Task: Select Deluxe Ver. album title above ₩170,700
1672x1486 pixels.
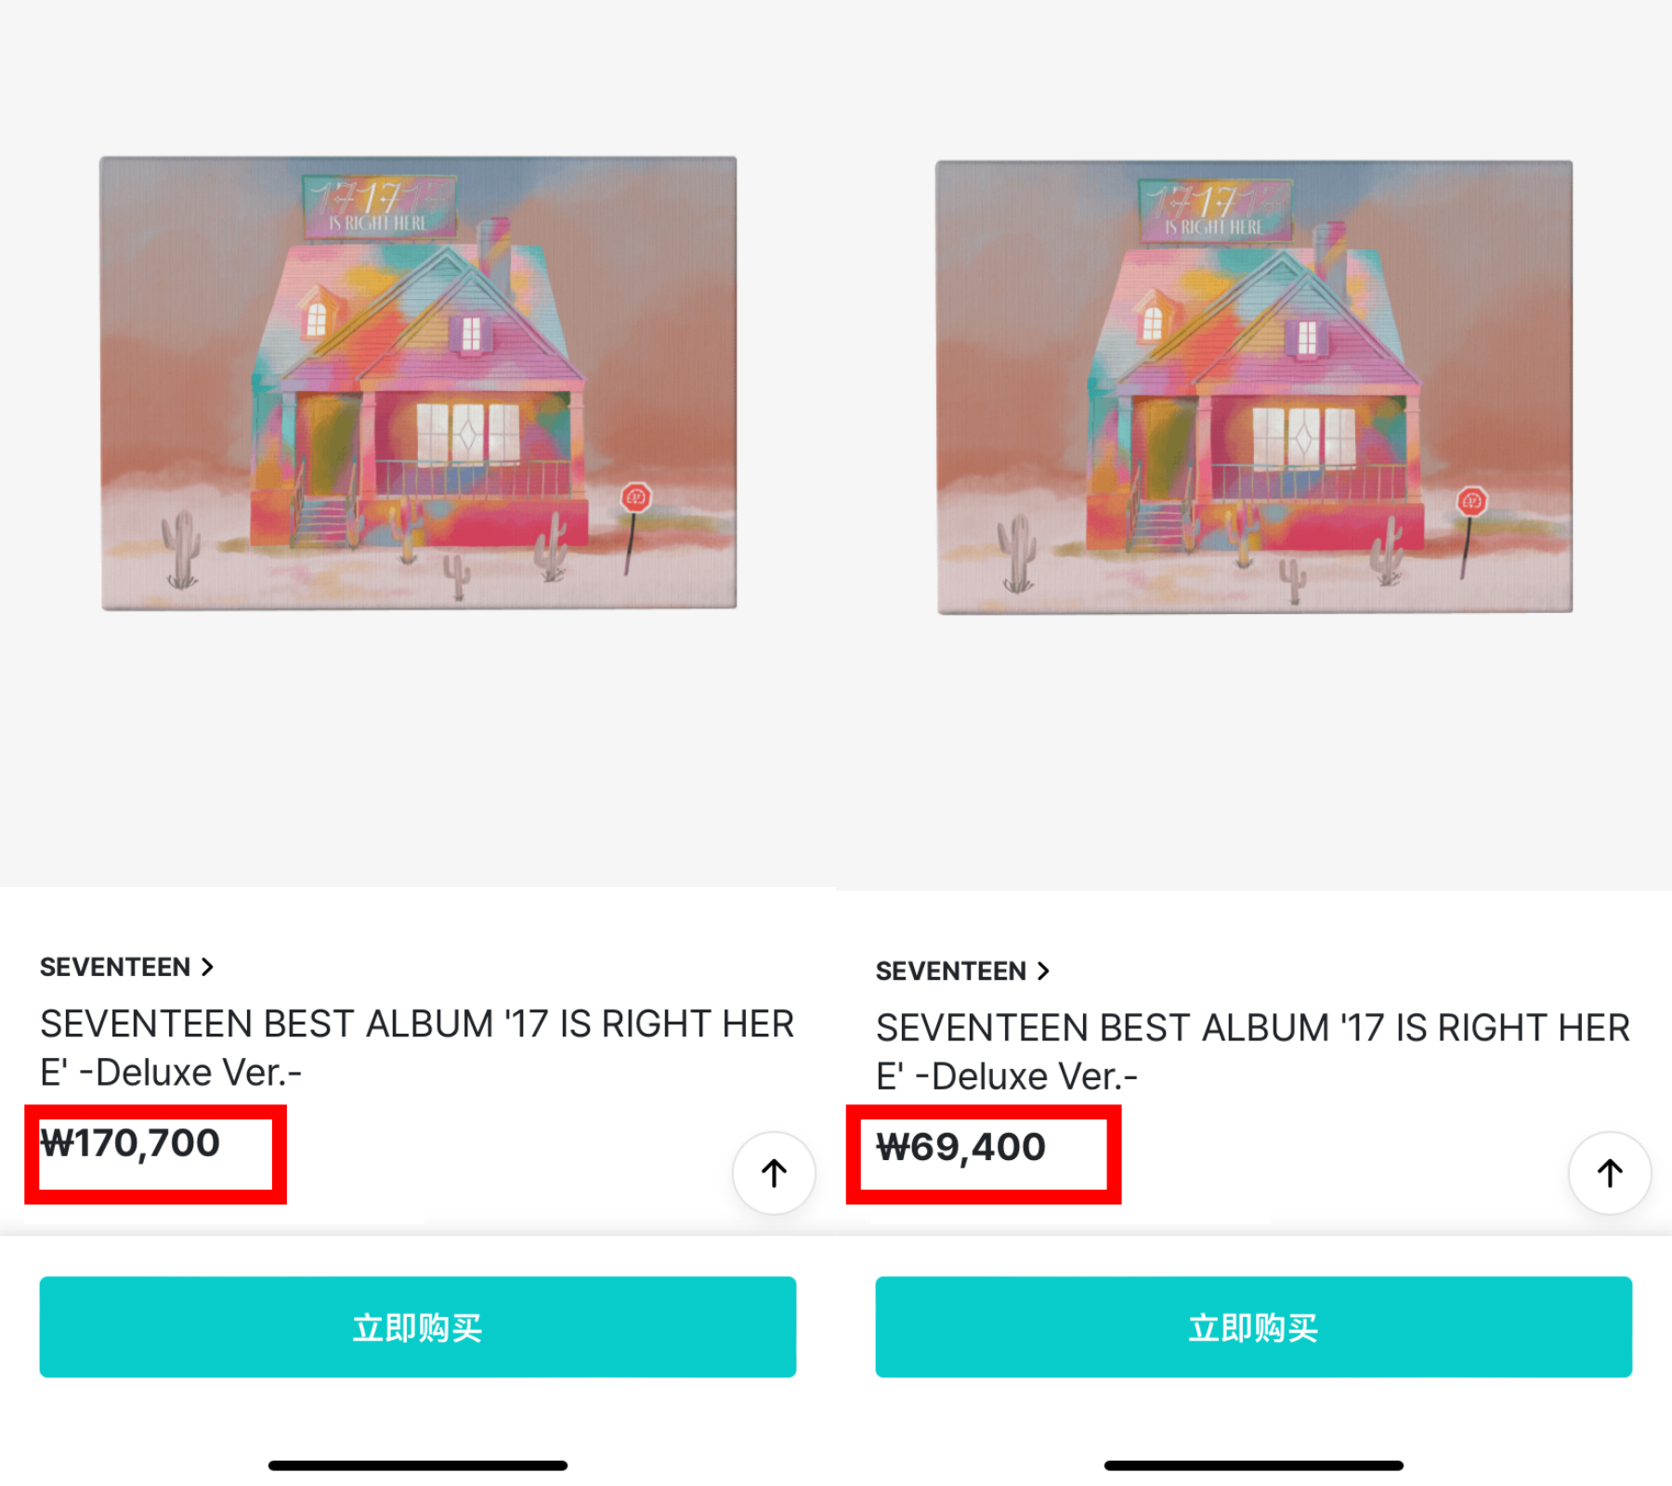Action: click(417, 1048)
